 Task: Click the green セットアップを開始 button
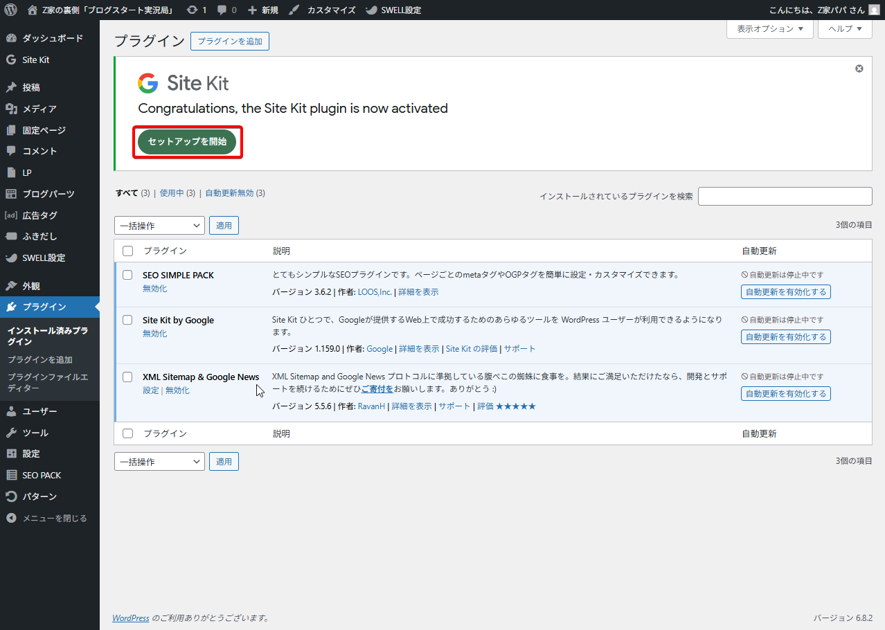coord(187,141)
